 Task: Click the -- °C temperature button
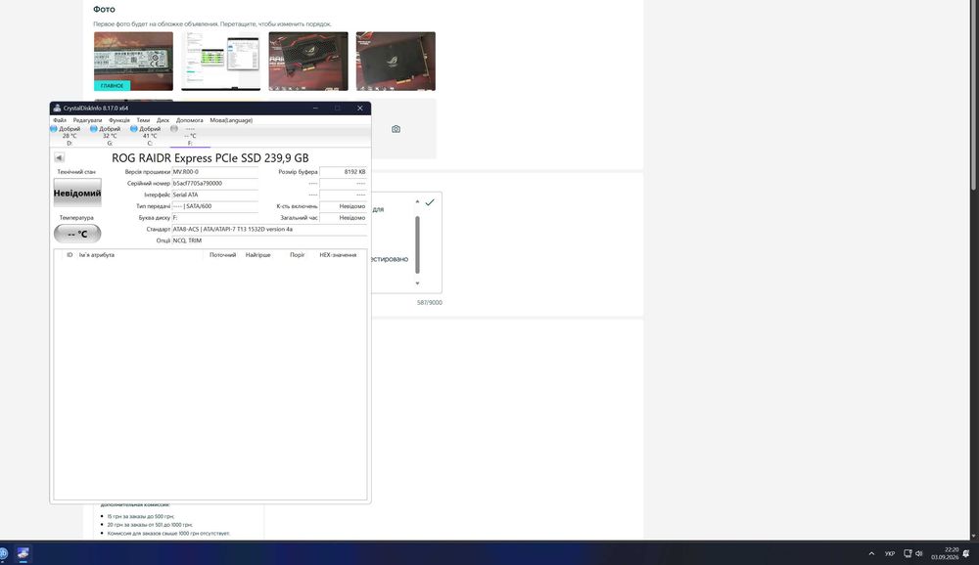77,234
